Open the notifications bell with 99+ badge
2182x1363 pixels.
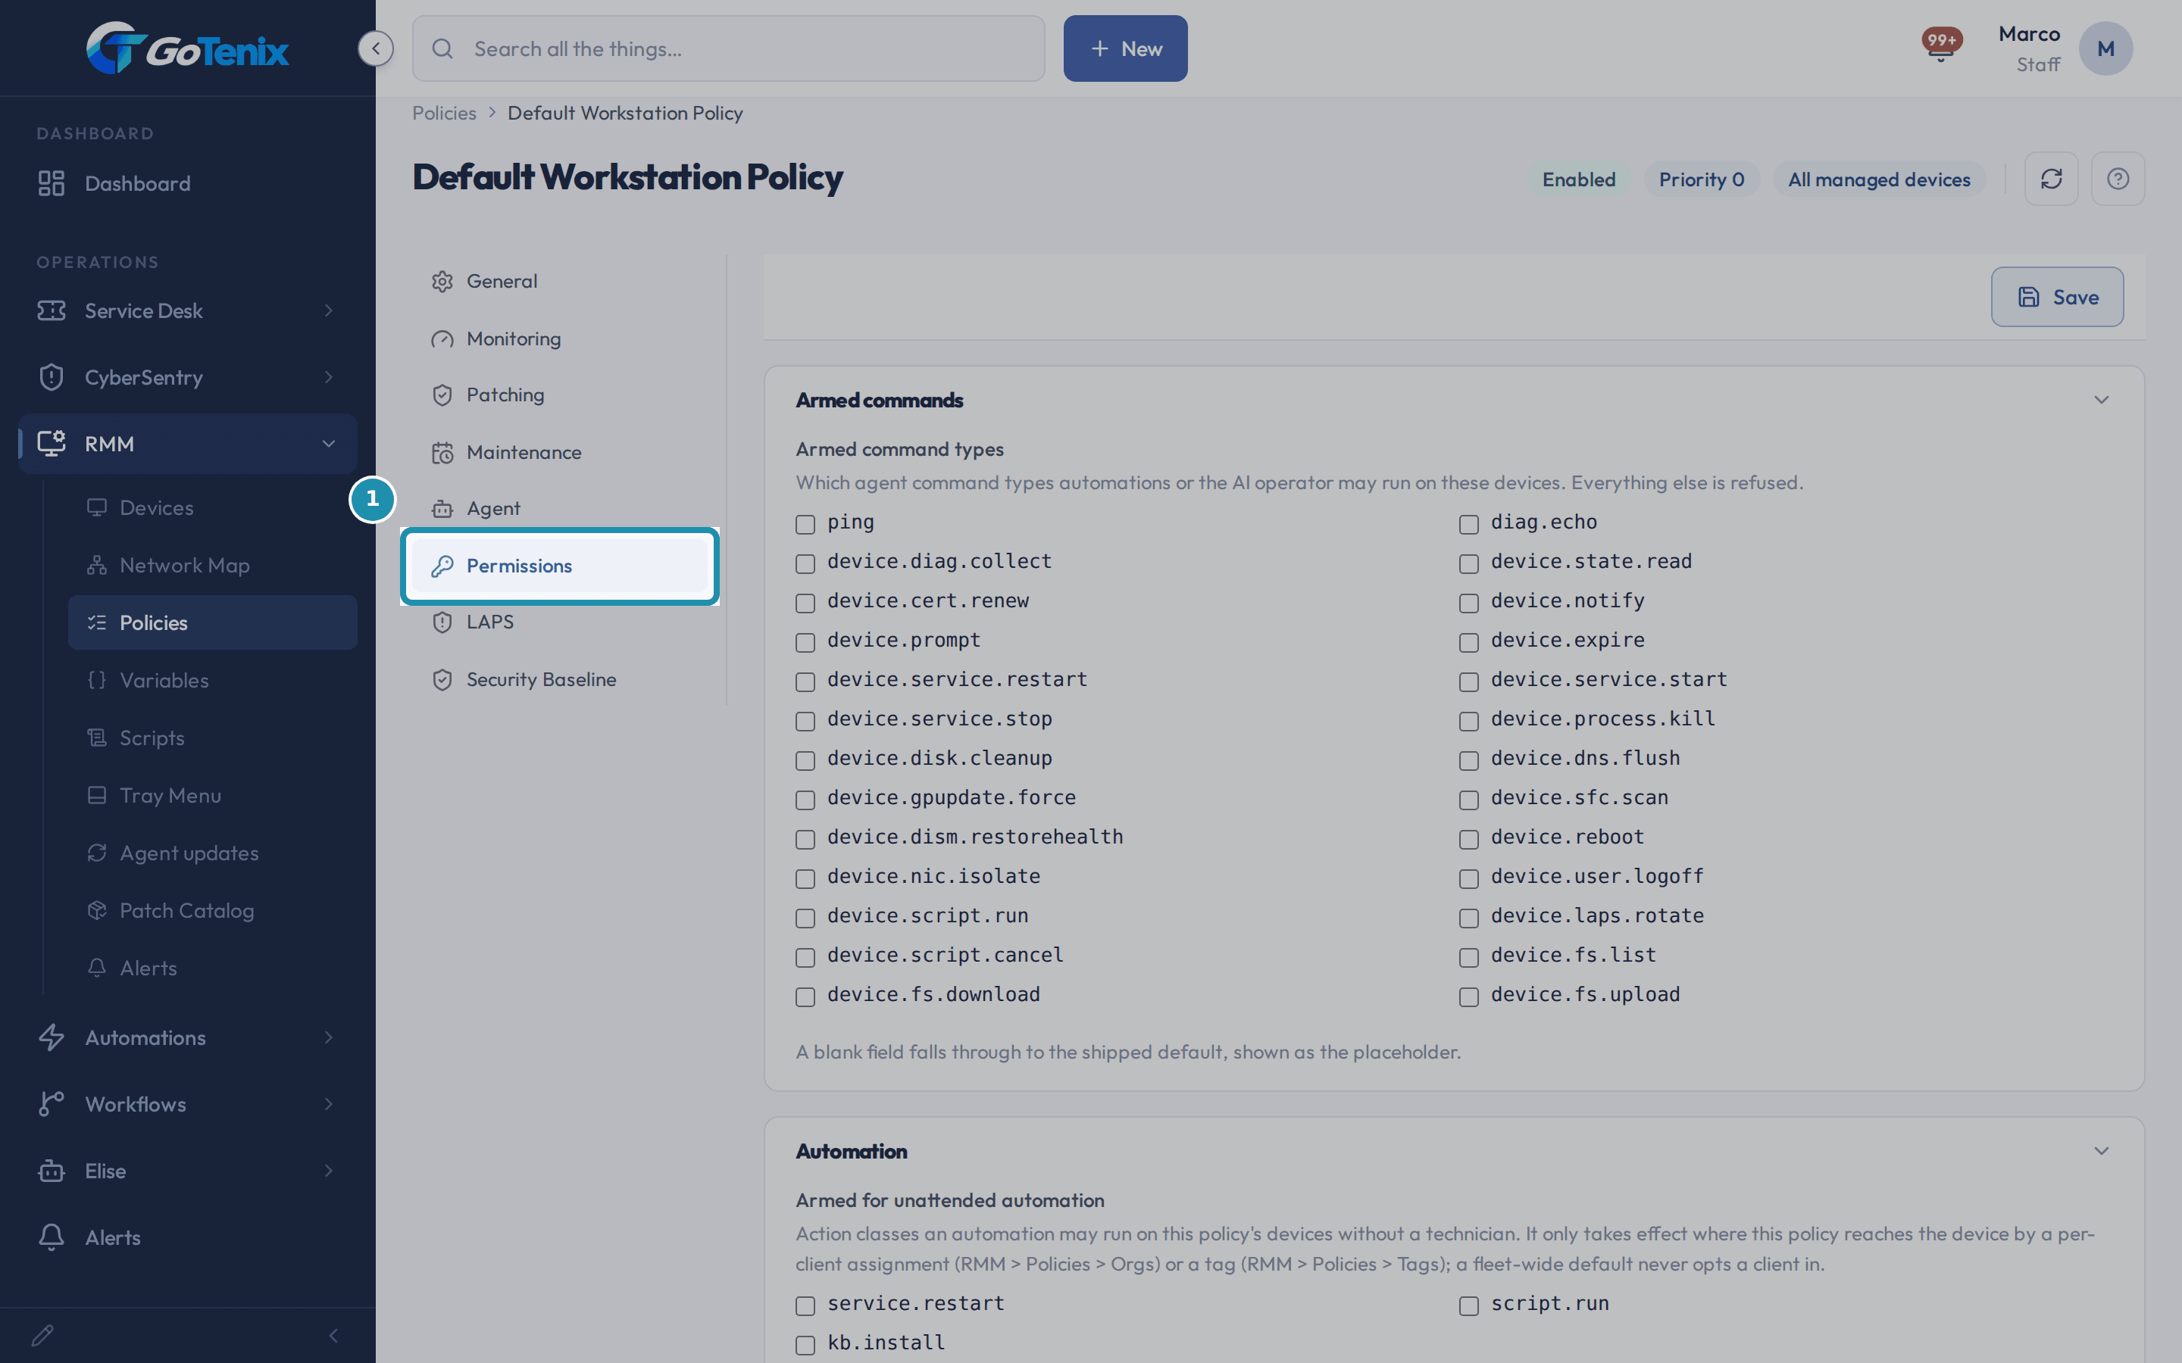point(1940,45)
